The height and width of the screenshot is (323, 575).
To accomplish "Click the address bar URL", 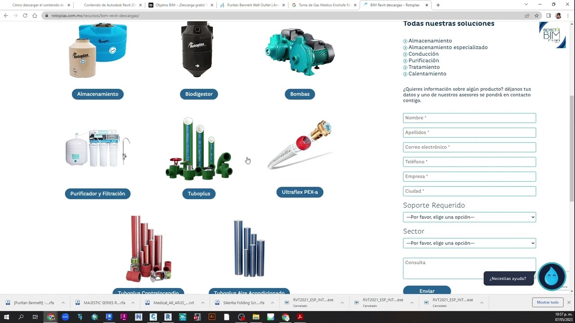I will (x=95, y=16).
